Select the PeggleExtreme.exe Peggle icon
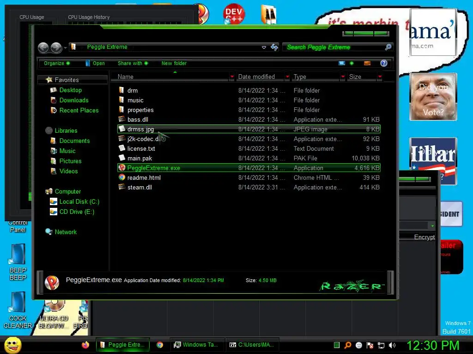Viewport: 473px width, 354px height. (121, 168)
